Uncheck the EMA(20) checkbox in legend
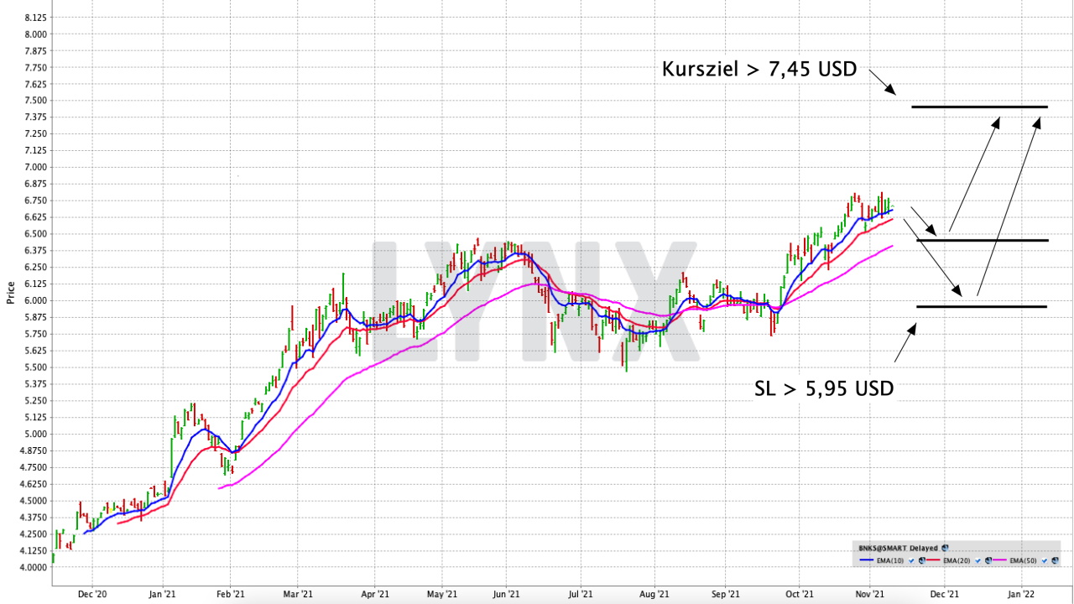This screenshot has height=604, width=1074. (x=978, y=560)
